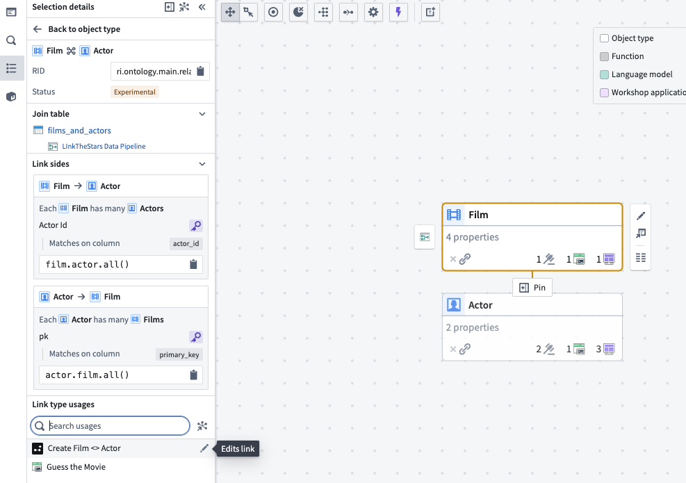686x483 pixels.
Task: Collapse the Link sides section
Action: (x=202, y=164)
